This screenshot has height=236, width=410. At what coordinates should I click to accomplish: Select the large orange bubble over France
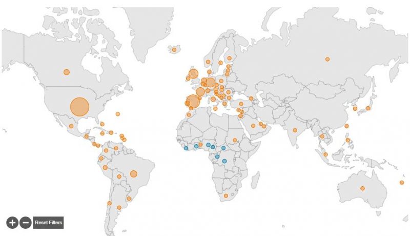[200, 92]
